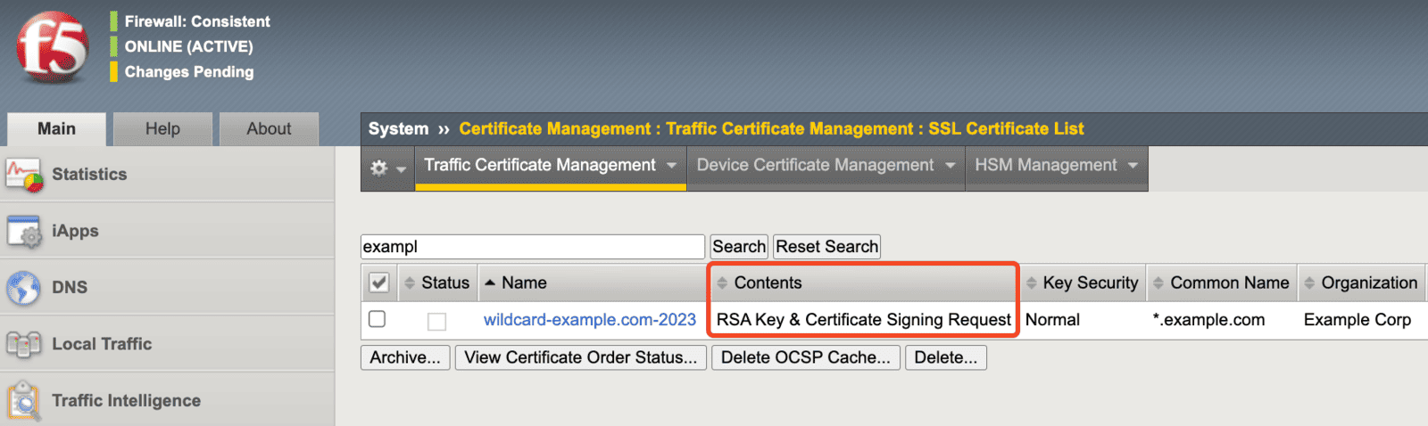
Task: Open the DNS globe icon
Action: point(24,288)
